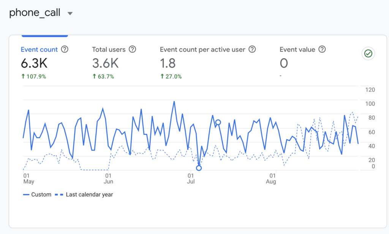Screen dimensions: 389x234
Task: Show help tooltip for Event value
Action: [x=322, y=49]
